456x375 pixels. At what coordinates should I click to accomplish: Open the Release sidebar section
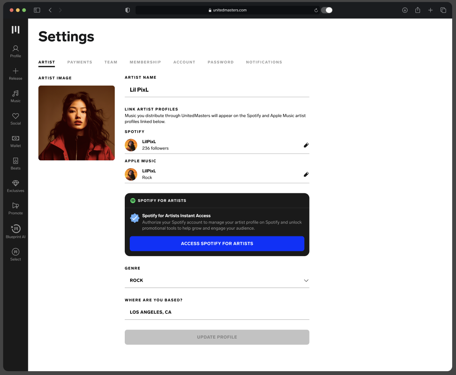coord(15,74)
